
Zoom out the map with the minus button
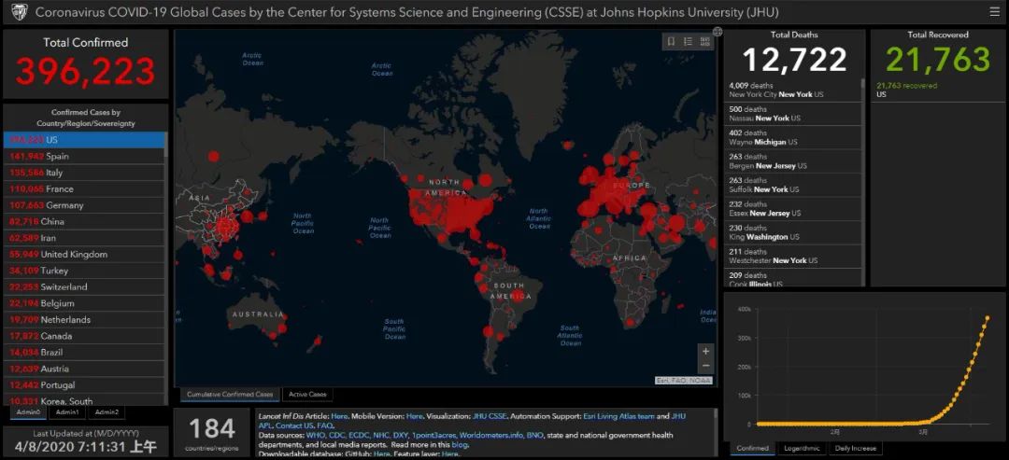706,366
